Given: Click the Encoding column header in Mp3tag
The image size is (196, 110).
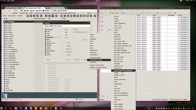Looking at the screenshot, I should (171, 15).
